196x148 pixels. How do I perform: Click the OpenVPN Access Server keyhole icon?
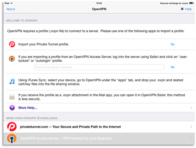(x=12, y=59)
